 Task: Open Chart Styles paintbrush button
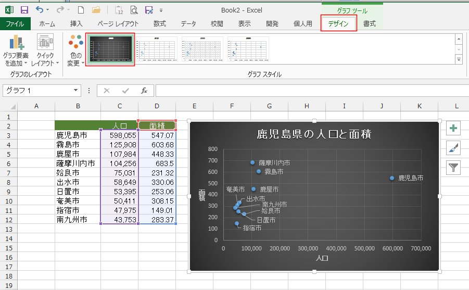pyautogui.click(x=454, y=148)
